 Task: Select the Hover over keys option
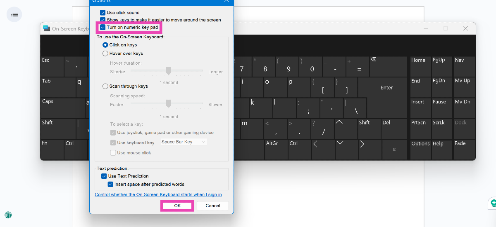[x=105, y=54]
